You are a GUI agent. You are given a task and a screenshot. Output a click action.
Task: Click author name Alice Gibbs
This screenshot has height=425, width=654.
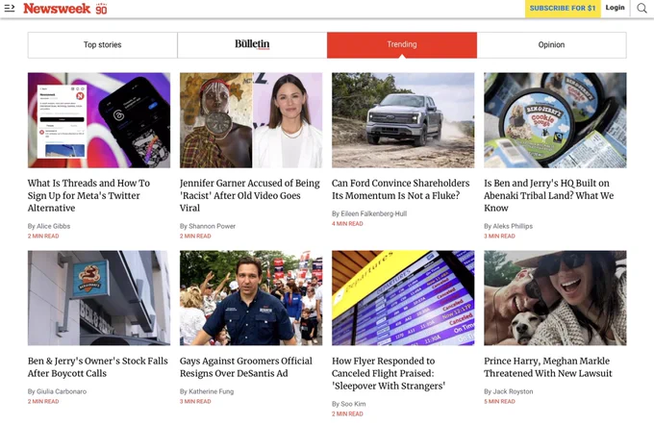click(x=54, y=226)
